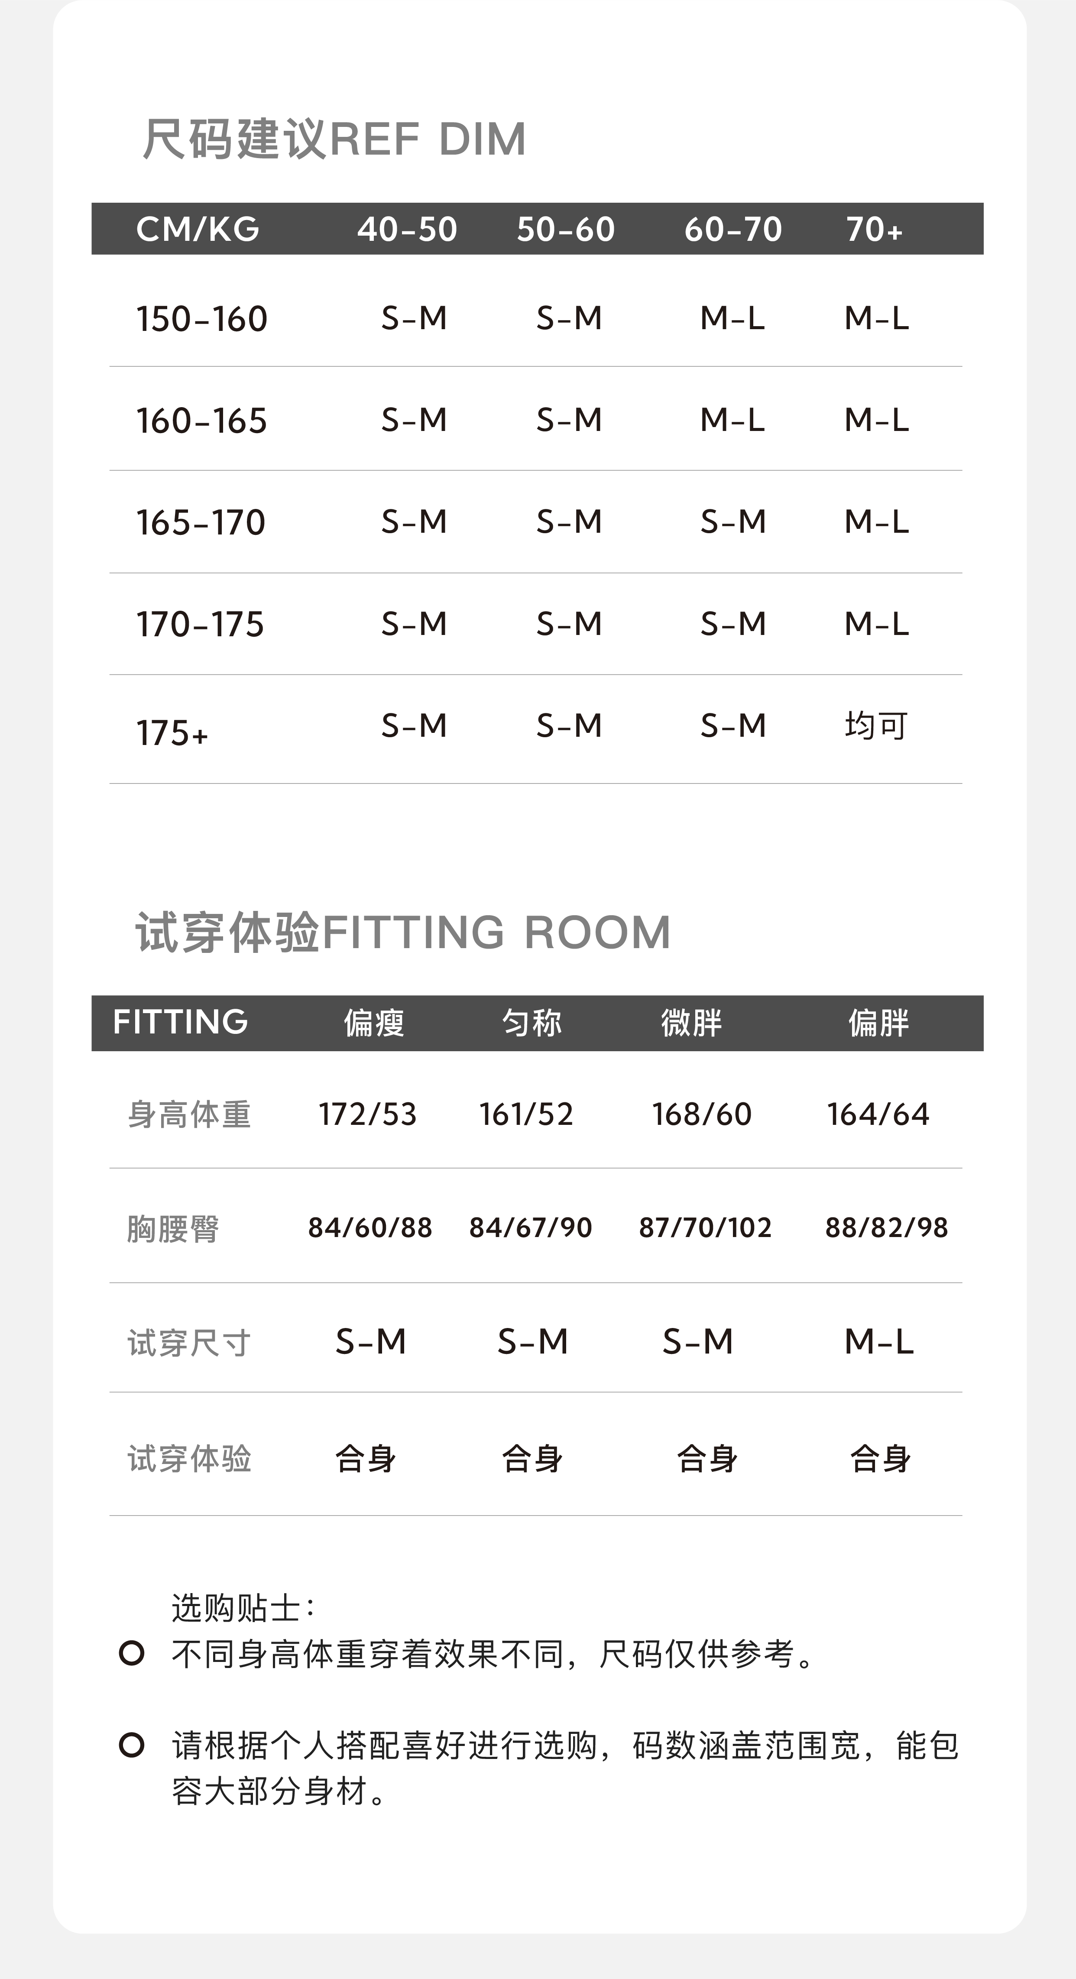
Task: Click the 70+ weight column header
Action: [874, 229]
